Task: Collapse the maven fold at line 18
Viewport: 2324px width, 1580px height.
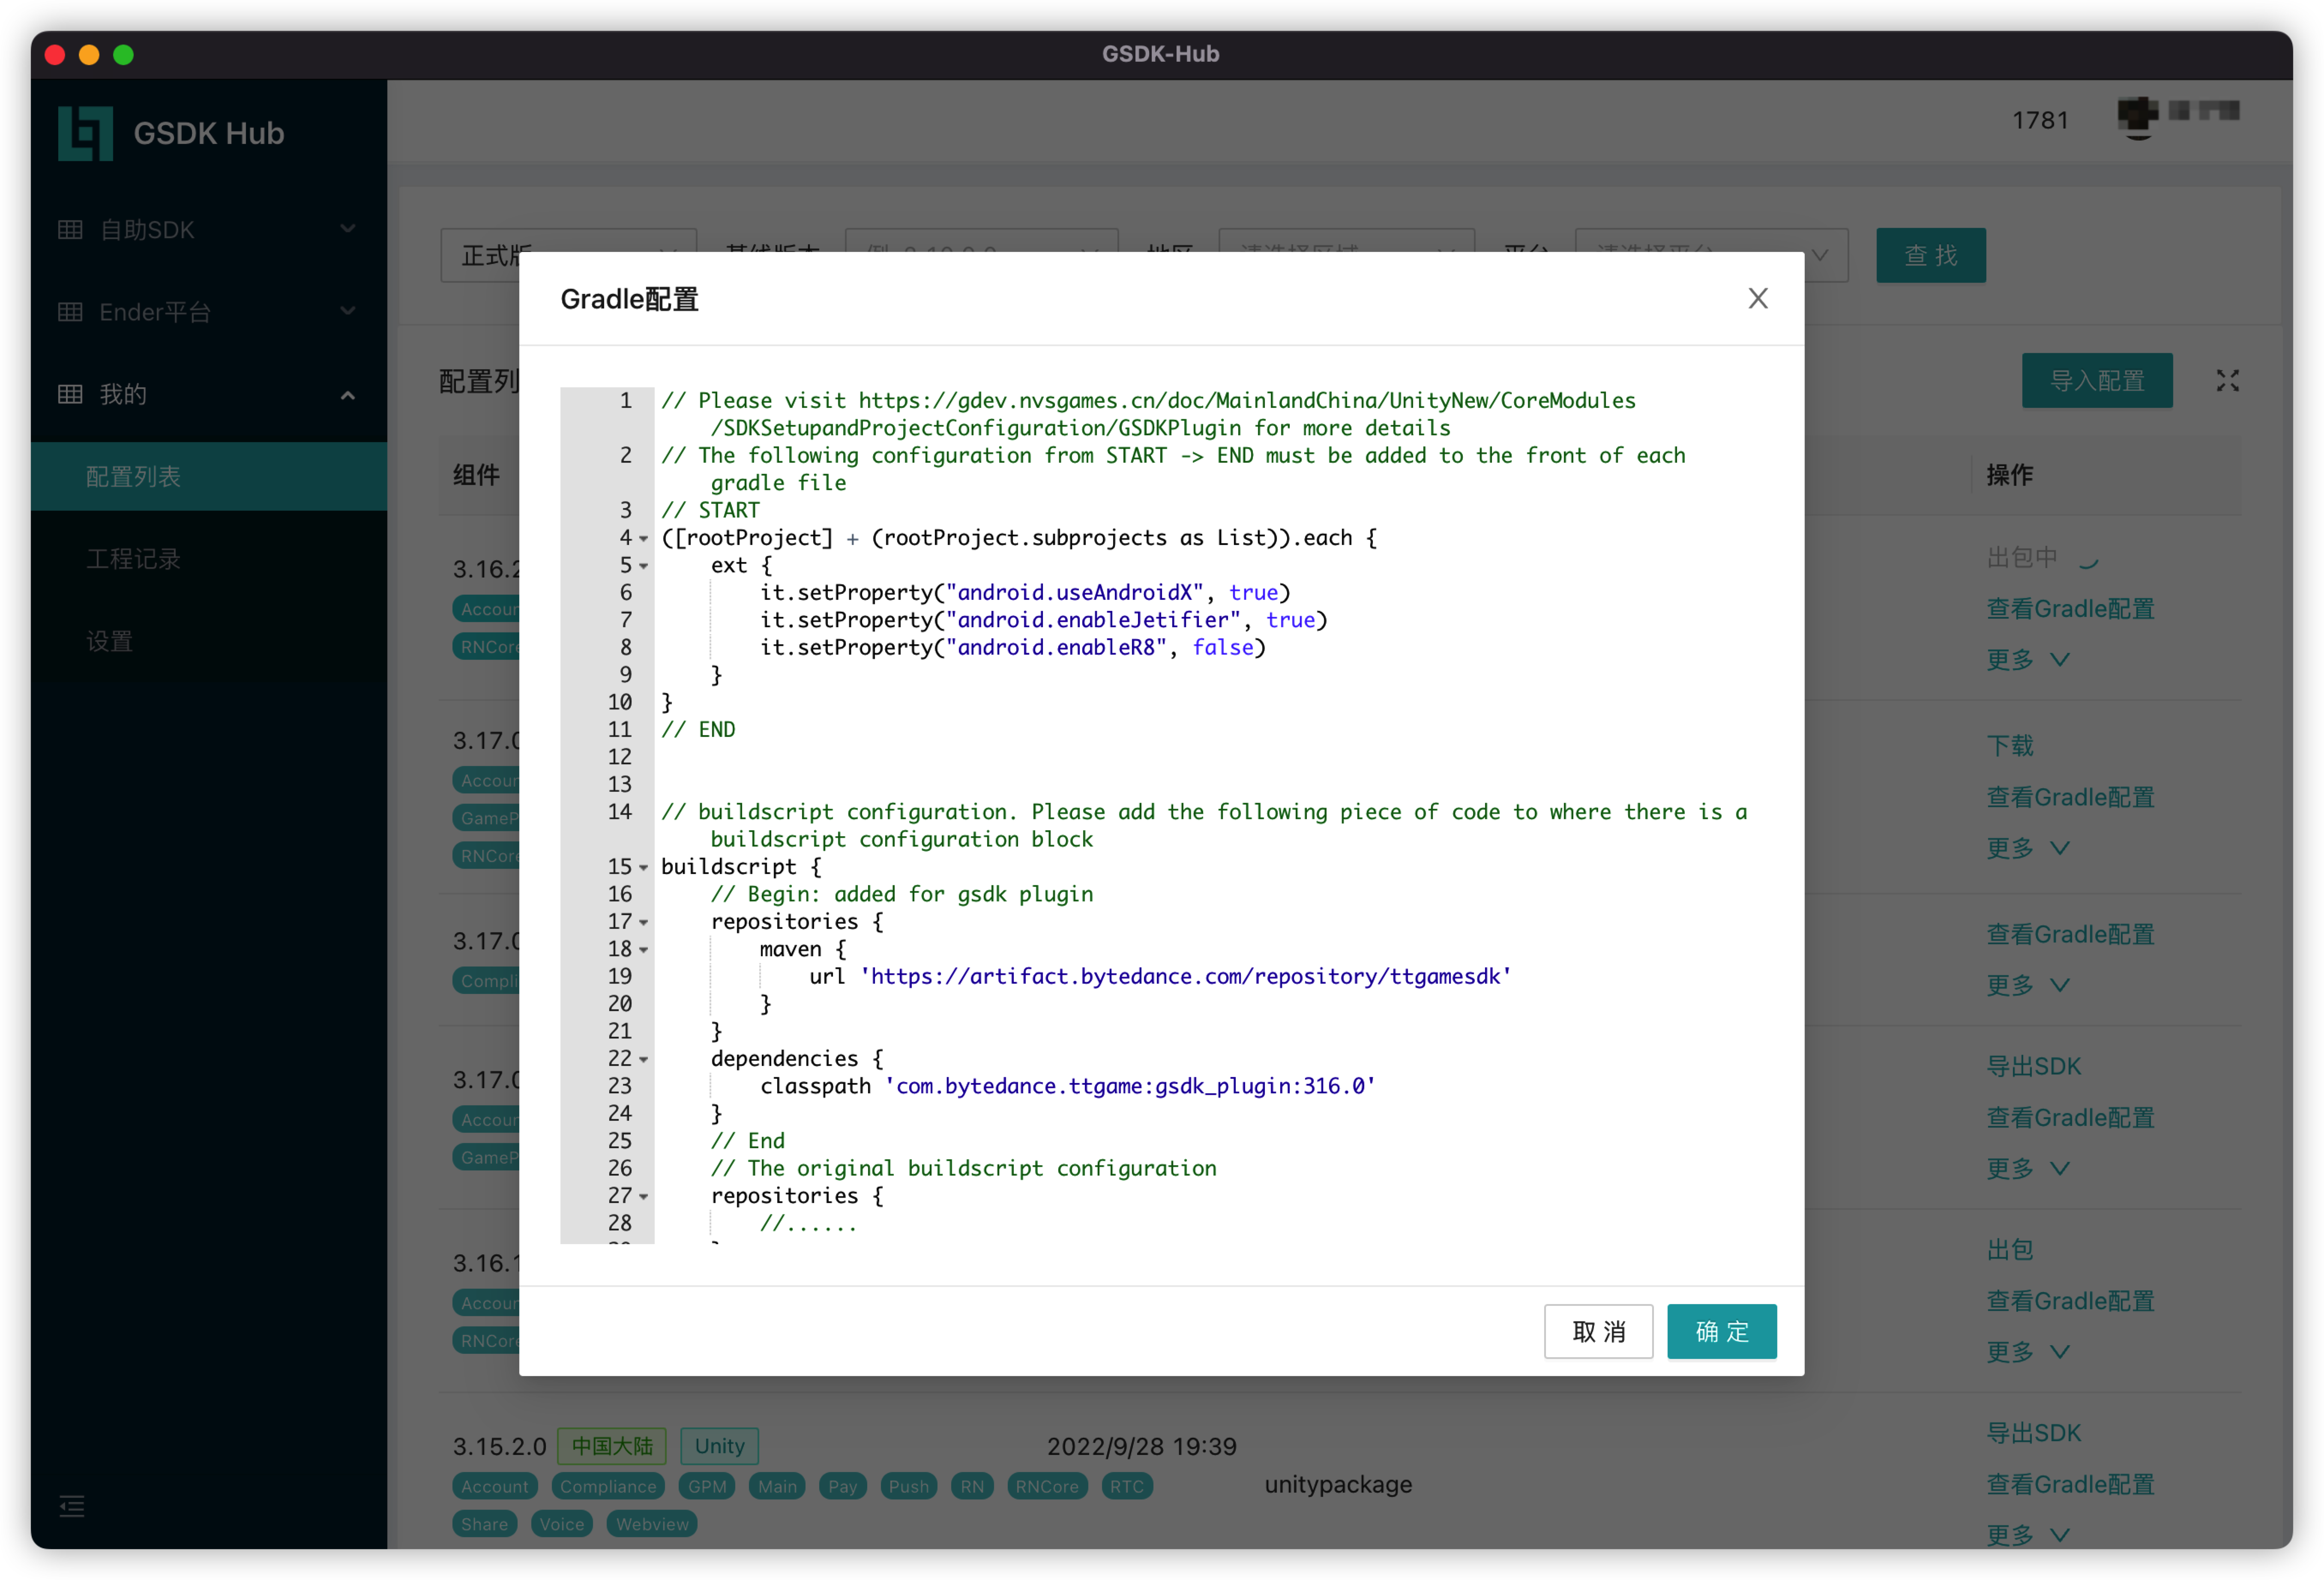Action: 644,949
